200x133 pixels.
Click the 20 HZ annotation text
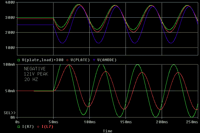tap(30, 79)
